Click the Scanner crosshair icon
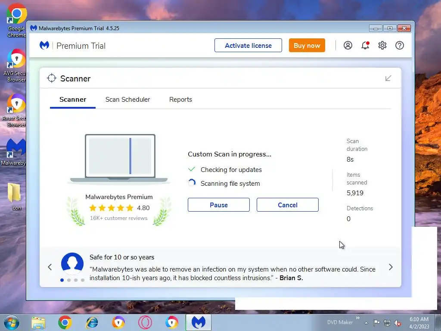The width and height of the screenshot is (441, 331). coord(52,78)
